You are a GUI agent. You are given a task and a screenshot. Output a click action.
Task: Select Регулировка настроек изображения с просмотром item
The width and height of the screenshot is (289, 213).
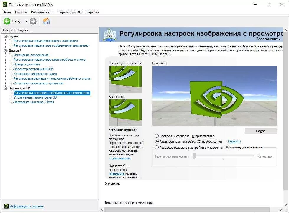tap(52, 93)
